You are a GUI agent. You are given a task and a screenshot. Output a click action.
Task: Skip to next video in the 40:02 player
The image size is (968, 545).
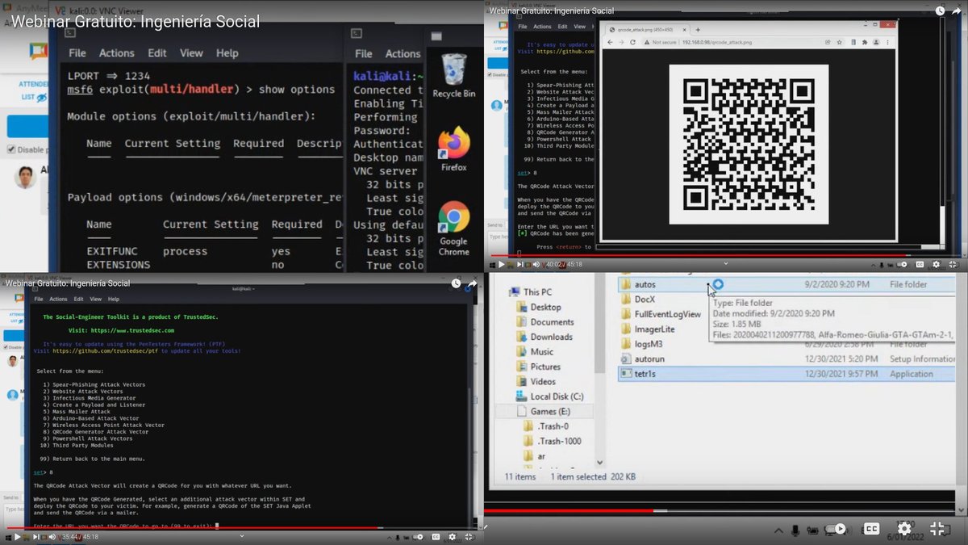pyautogui.click(x=519, y=264)
